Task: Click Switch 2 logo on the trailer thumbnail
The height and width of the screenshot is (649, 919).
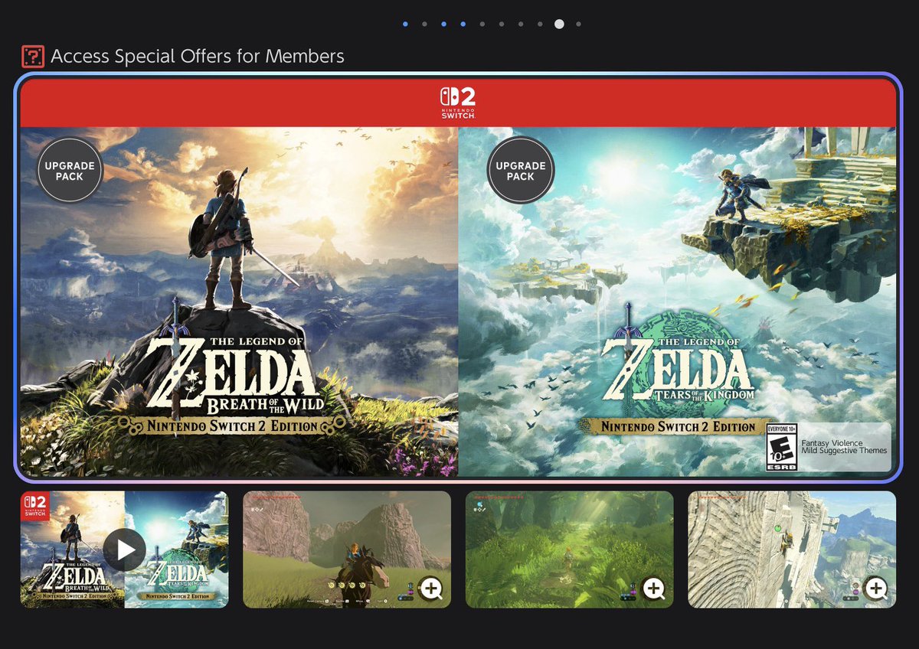Action: click(34, 506)
